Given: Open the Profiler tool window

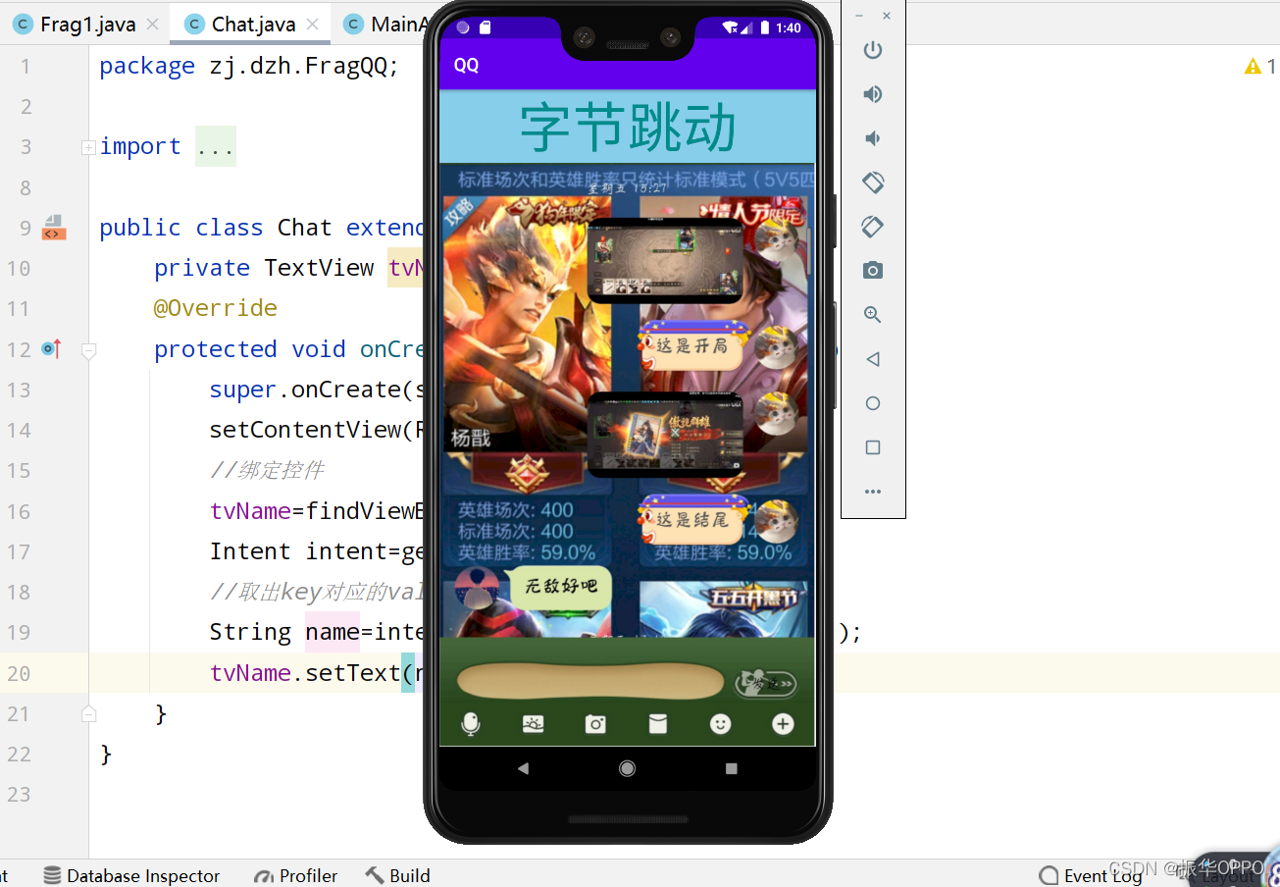Looking at the screenshot, I should point(295,875).
